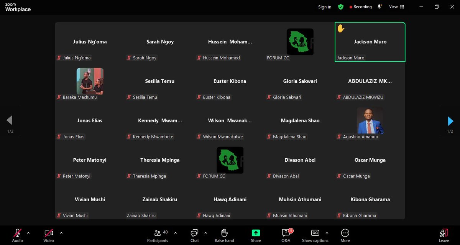Open the microphone dropdown in the title bar
The height and width of the screenshot is (245, 460).
(380, 7)
